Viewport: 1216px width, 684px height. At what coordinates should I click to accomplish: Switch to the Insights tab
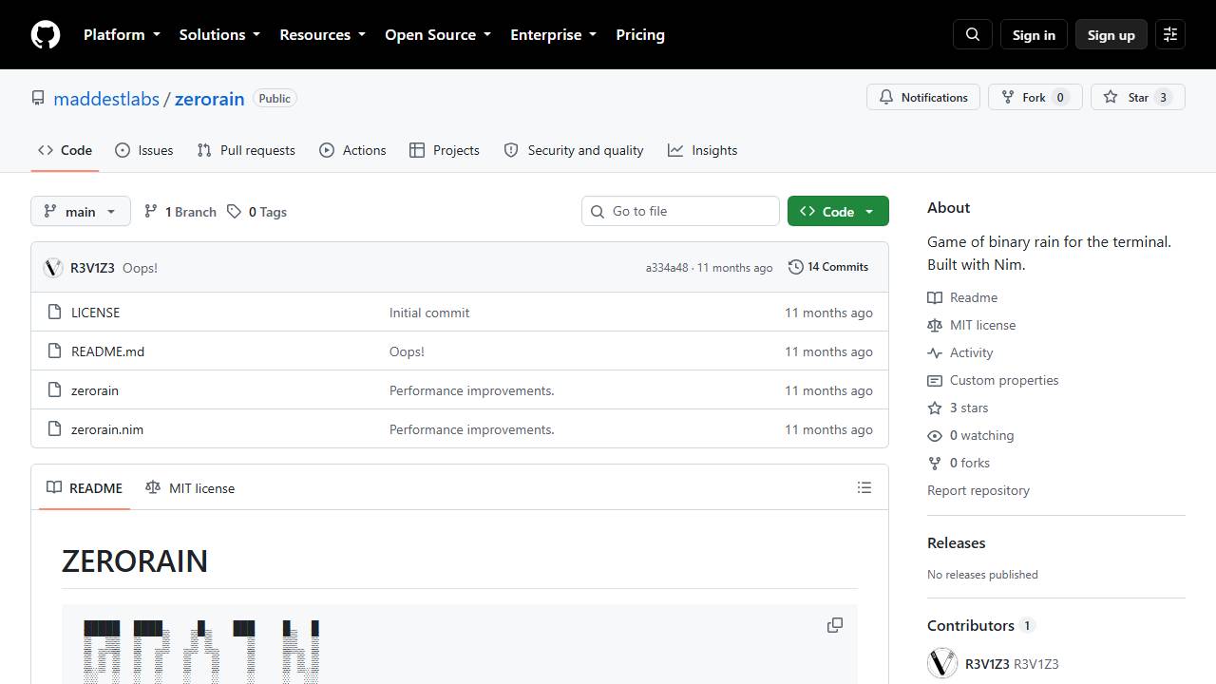click(703, 150)
